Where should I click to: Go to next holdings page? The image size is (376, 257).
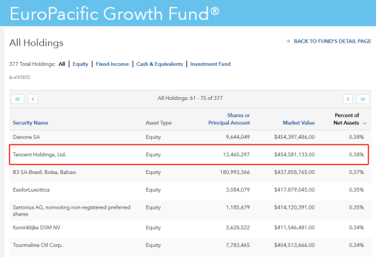pos(347,99)
